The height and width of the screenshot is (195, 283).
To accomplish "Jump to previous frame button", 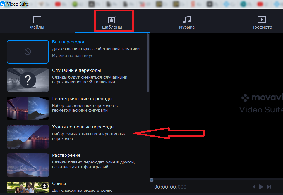I will click(x=253, y=187).
